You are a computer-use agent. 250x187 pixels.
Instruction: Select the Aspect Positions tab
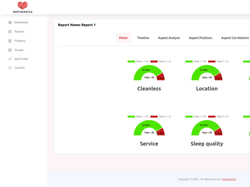200,38
